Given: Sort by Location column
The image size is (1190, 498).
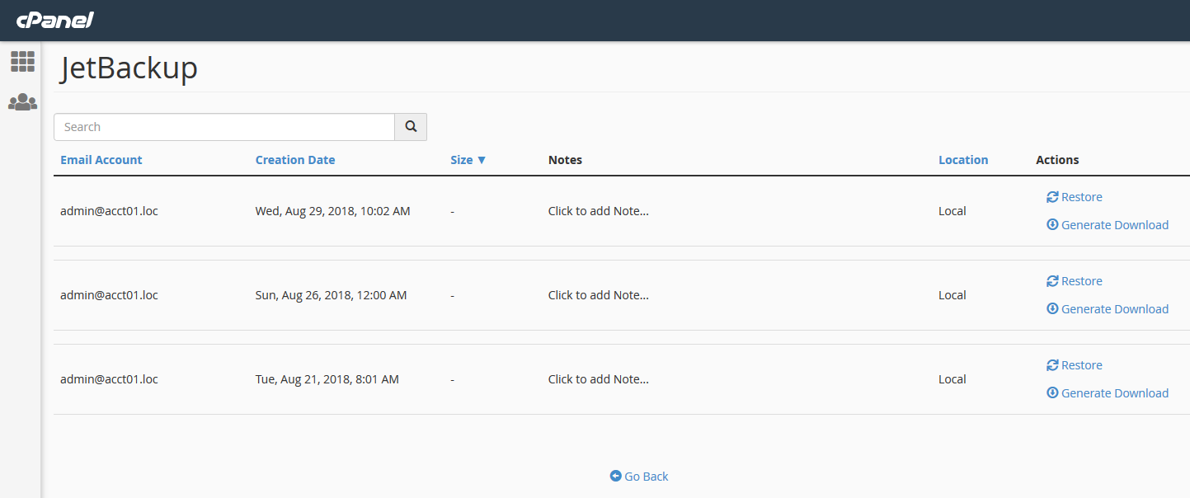Looking at the screenshot, I should click(x=963, y=160).
